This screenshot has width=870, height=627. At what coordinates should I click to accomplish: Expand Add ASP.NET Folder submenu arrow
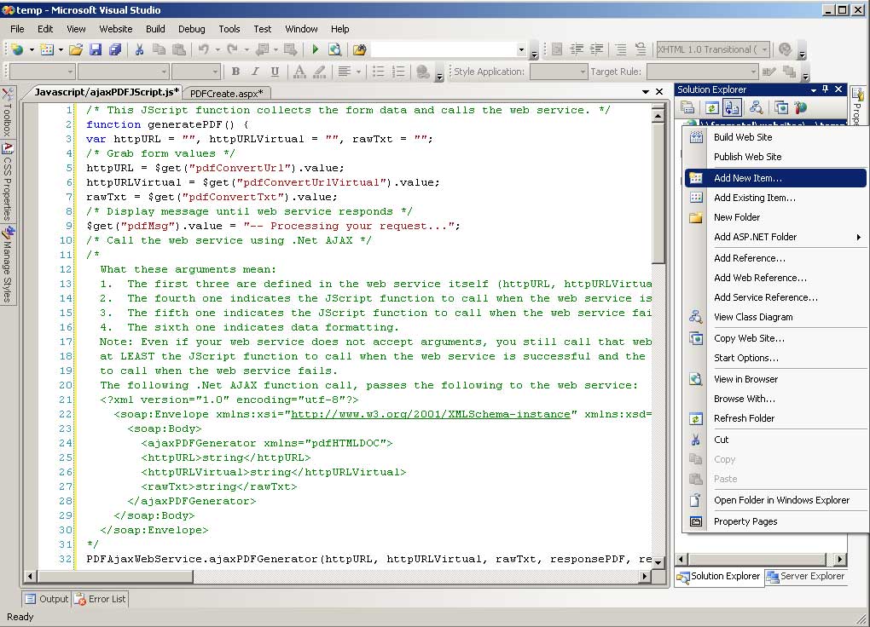pyautogui.click(x=858, y=237)
